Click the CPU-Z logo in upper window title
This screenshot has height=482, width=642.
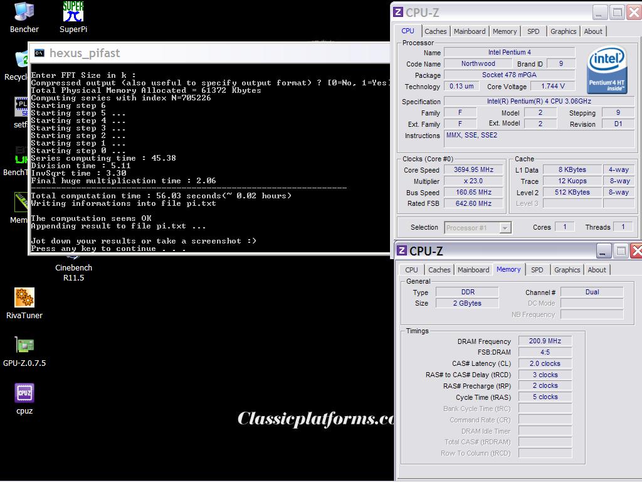[398, 12]
